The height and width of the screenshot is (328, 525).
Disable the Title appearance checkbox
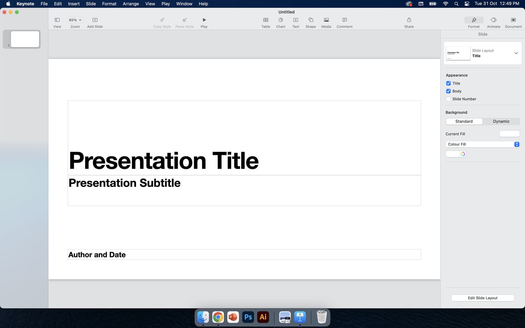point(448,83)
